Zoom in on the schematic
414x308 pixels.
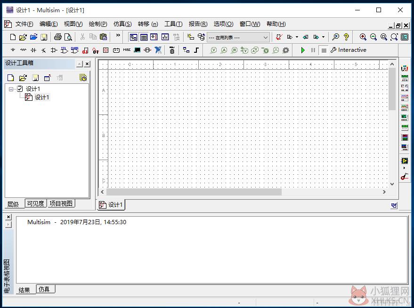click(363, 37)
